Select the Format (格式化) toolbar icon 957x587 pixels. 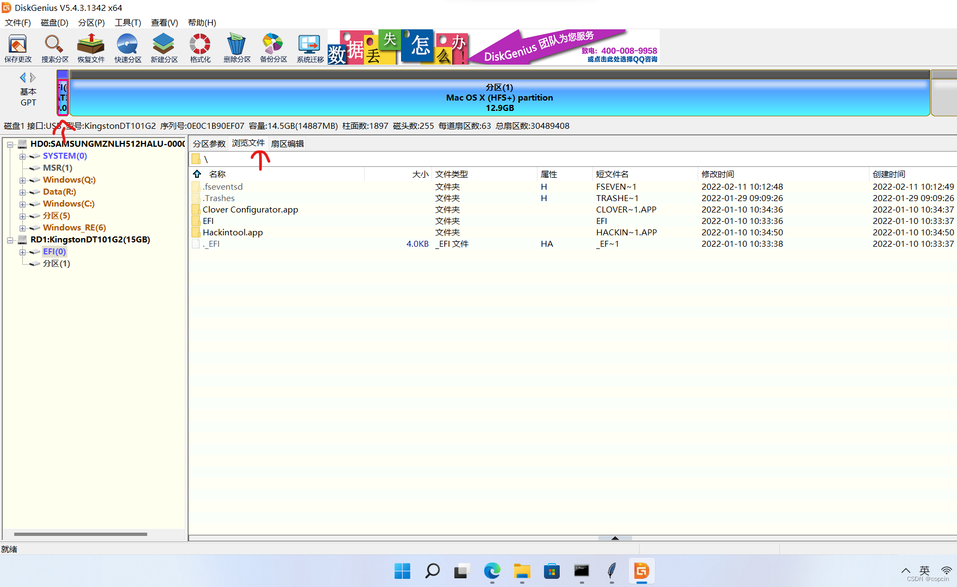pyautogui.click(x=201, y=48)
